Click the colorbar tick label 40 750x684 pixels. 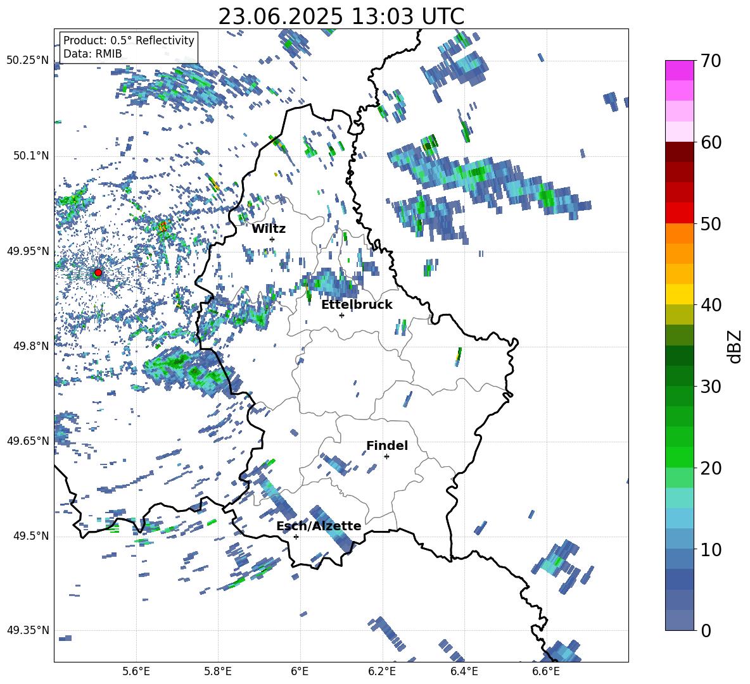pos(710,305)
